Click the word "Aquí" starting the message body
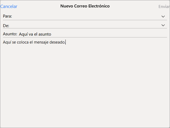The height and width of the screenshot is (128, 170). 7,42
